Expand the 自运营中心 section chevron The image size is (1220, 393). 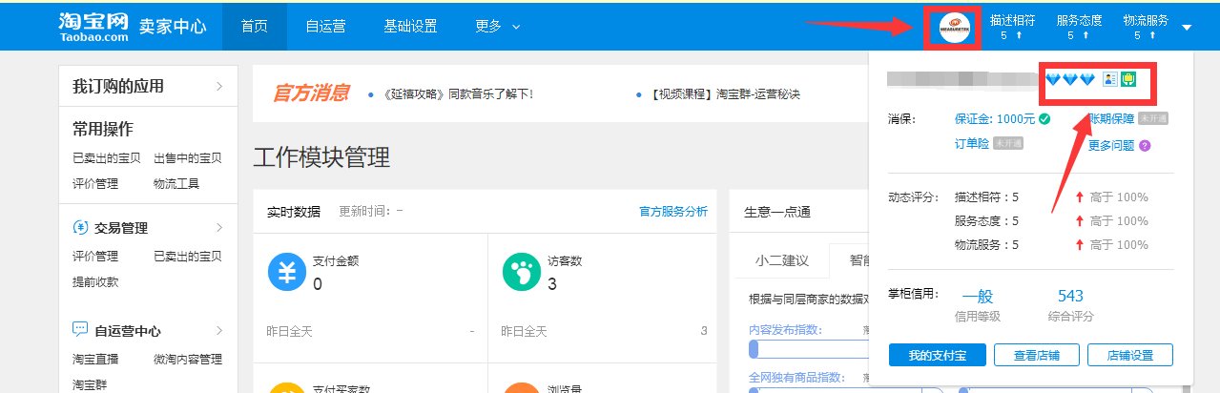pos(219,331)
